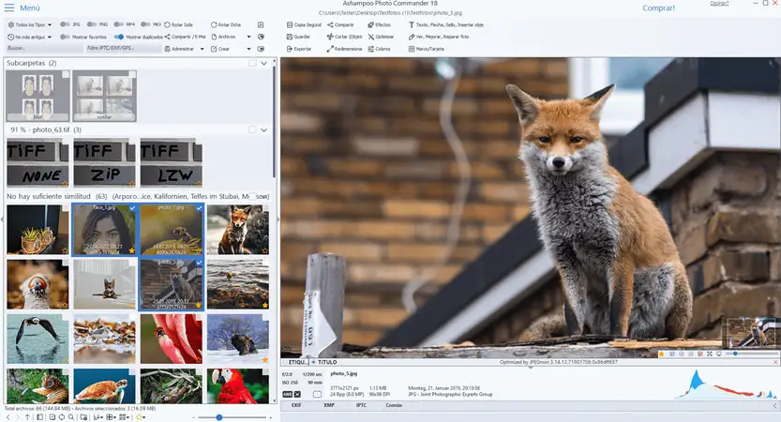Image resolution: width=781 pixels, height=422 pixels.
Task: Click the Buscar search field
Action: (44, 49)
